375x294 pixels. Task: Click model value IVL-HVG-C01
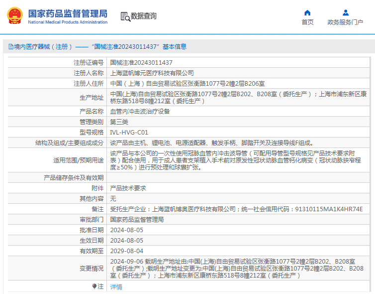pos(129,133)
